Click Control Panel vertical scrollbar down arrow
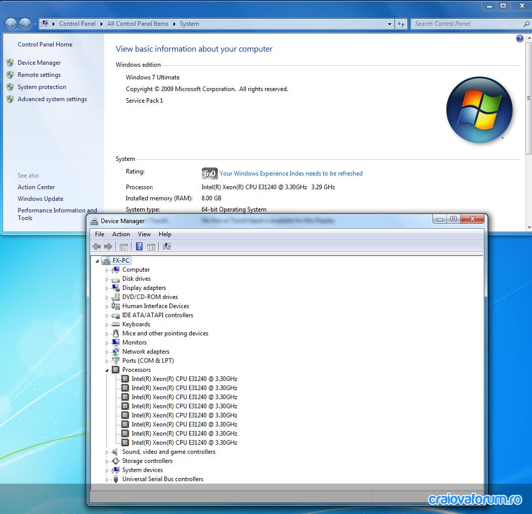Image resolution: width=532 pixels, height=514 pixels. (x=529, y=228)
